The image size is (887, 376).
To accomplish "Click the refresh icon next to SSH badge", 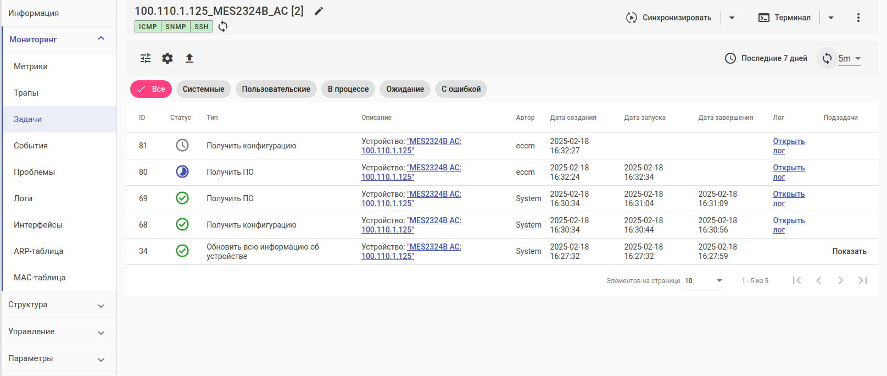I will (x=223, y=26).
